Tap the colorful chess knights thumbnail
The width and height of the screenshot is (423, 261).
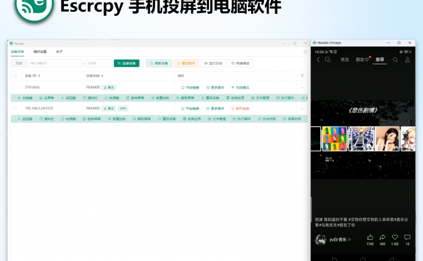pyautogui.click(x=335, y=139)
